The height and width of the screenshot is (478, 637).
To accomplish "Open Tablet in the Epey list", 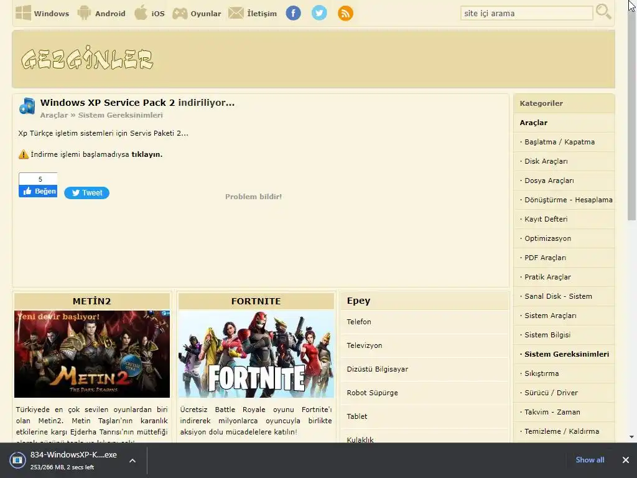I will pos(424,416).
